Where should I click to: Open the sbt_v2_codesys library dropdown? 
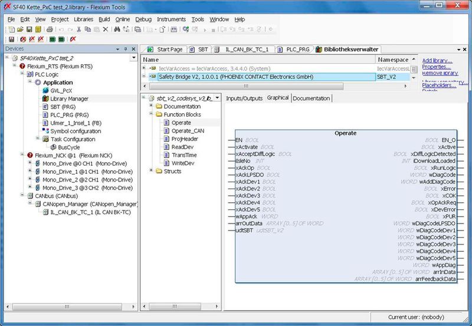(x=217, y=97)
